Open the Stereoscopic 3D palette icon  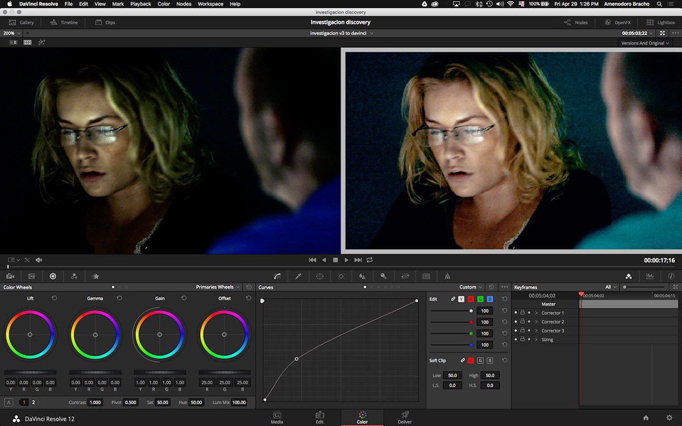click(x=426, y=276)
